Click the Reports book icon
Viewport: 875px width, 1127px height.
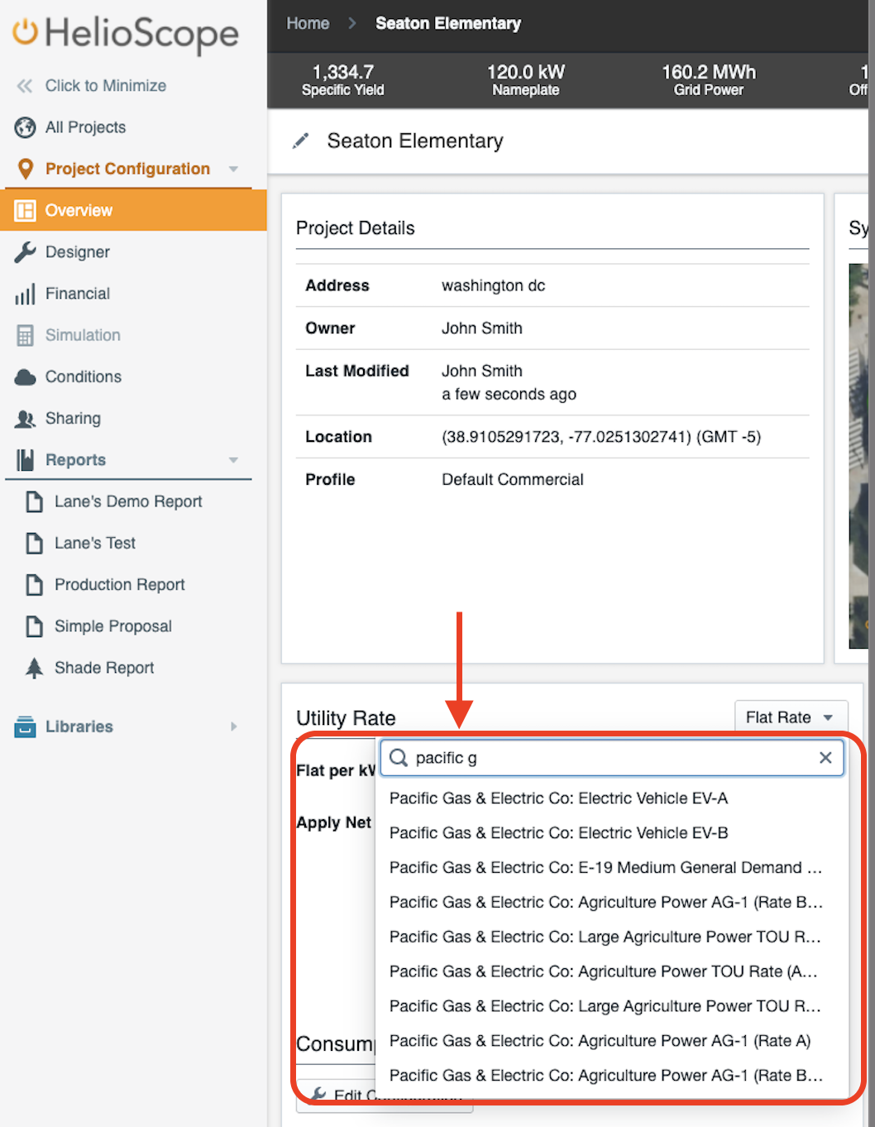point(26,460)
